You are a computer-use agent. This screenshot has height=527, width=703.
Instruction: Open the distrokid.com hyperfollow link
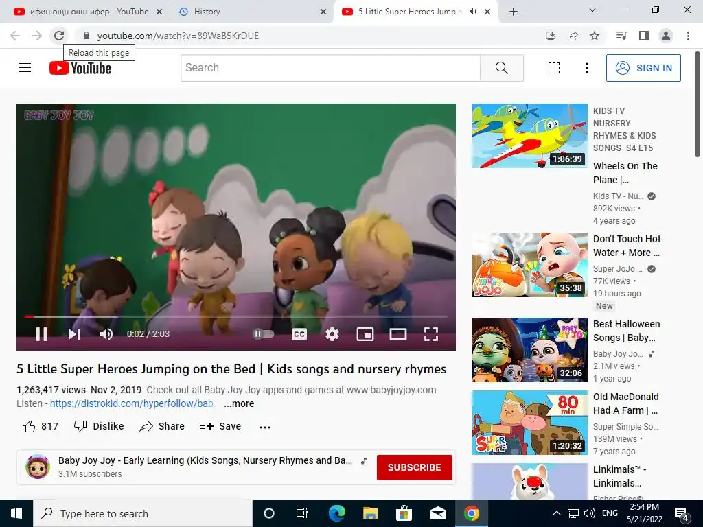tap(131, 403)
